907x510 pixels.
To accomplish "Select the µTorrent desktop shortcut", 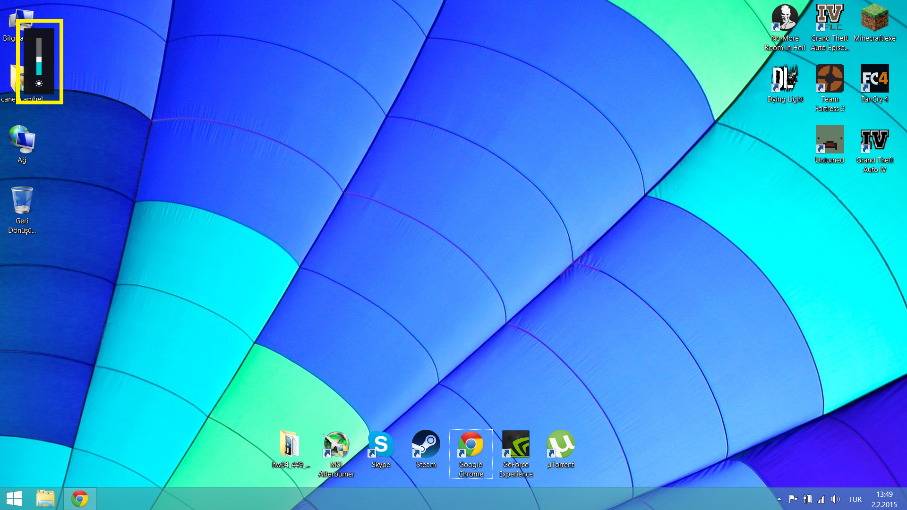I will click(x=560, y=450).
